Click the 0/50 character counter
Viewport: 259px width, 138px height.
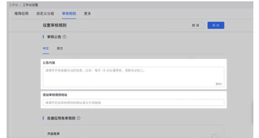click(x=219, y=84)
